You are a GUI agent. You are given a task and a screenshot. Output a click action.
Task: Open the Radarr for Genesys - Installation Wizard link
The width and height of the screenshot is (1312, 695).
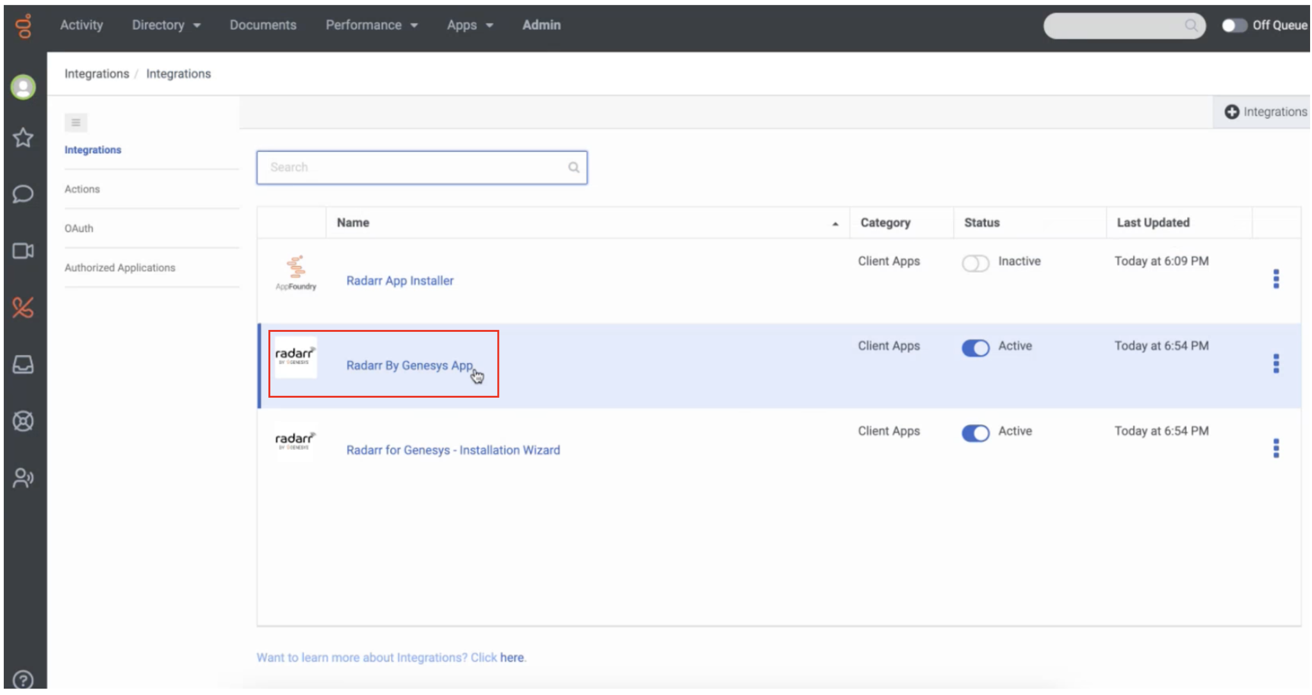click(453, 450)
